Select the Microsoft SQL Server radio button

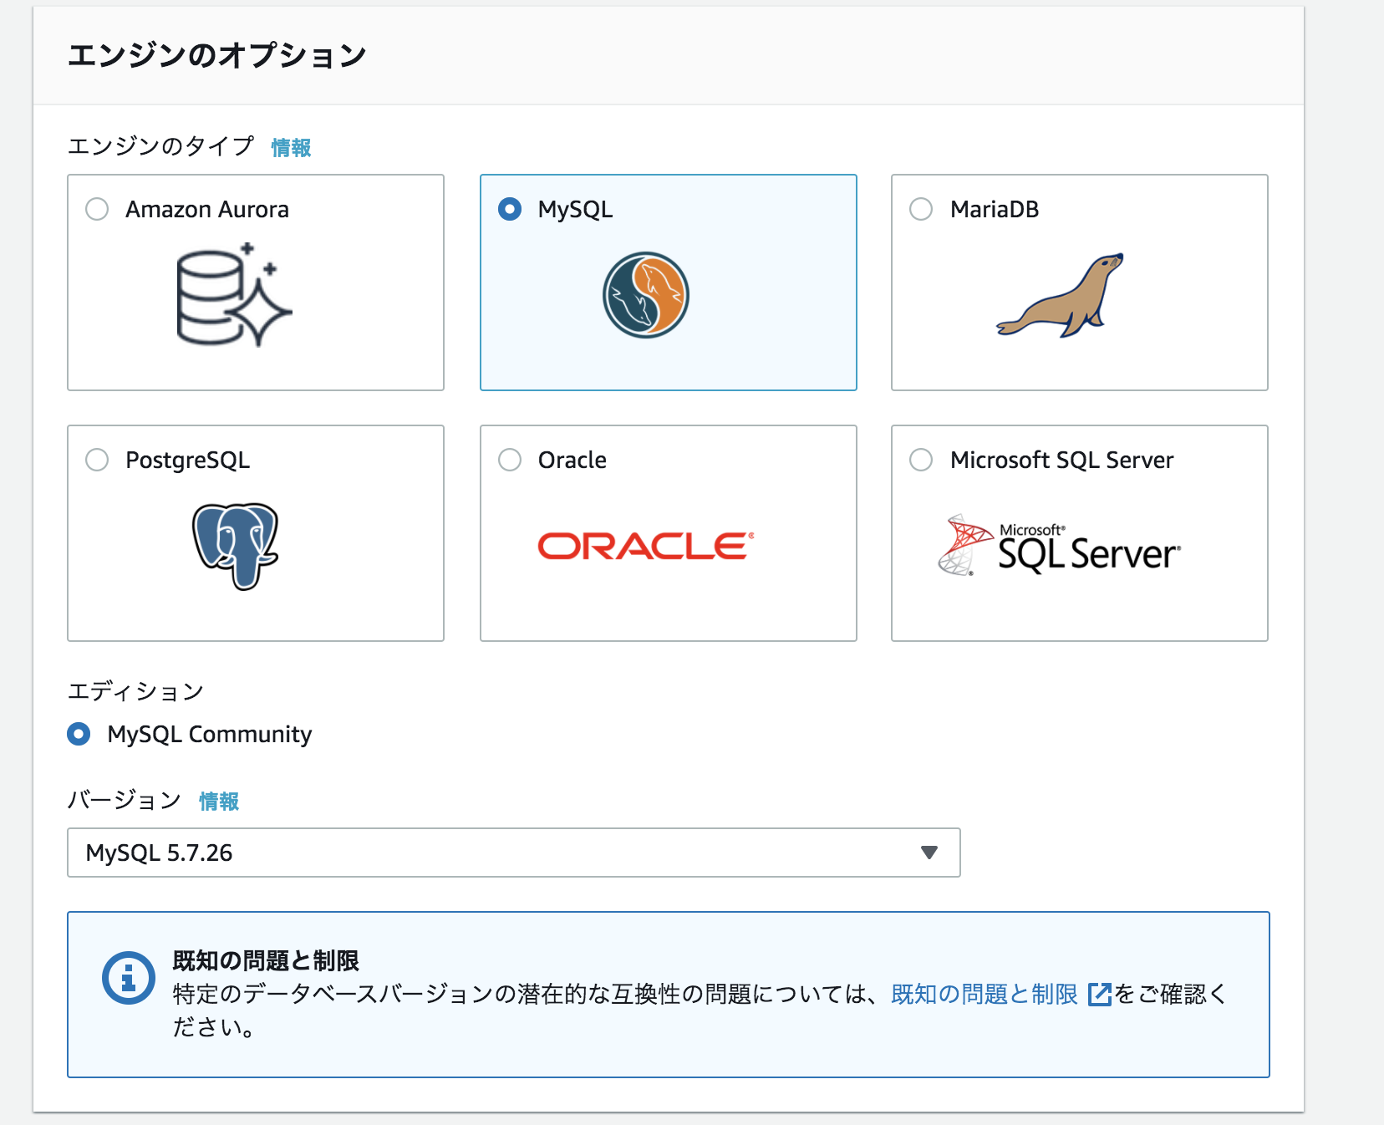pos(921,460)
